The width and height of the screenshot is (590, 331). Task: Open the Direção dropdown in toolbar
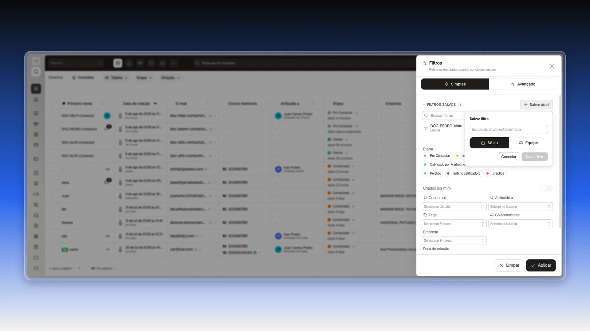170,78
